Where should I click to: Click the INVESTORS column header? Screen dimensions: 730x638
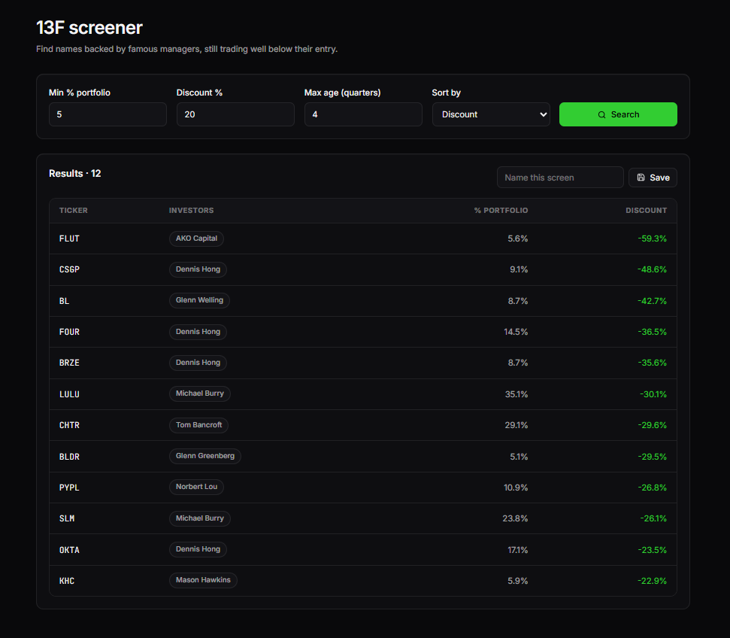click(x=191, y=210)
